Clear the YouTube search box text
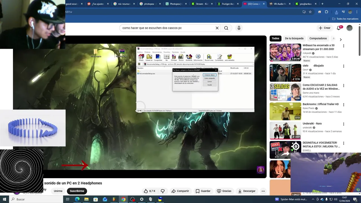The width and height of the screenshot is (361, 203). click(217, 28)
